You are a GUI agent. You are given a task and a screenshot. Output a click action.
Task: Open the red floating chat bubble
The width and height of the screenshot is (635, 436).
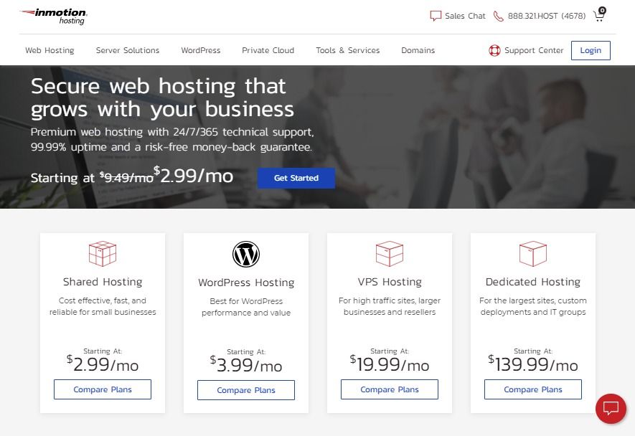point(611,409)
